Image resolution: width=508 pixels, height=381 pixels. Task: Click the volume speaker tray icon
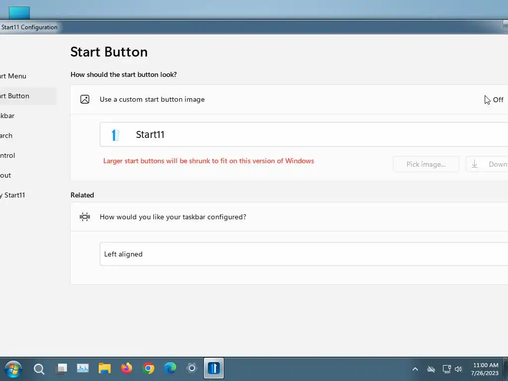click(x=458, y=369)
